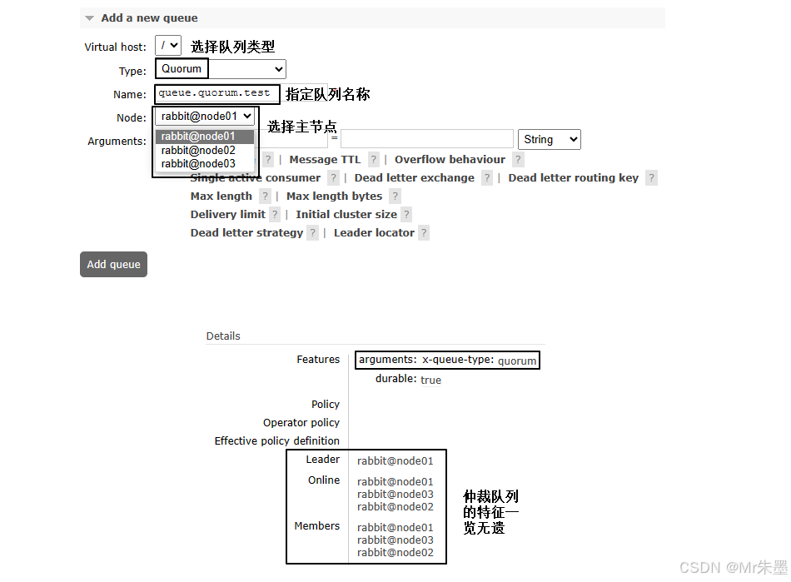This screenshot has width=791, height=582.
Task: Click the Max length argument link
Action: click(221, 196)
